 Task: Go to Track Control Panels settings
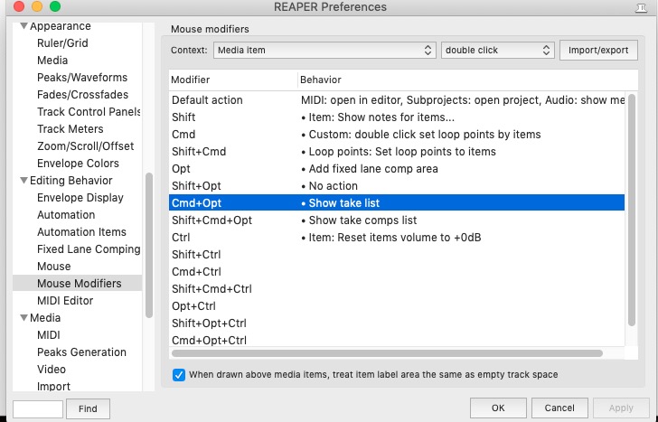[x=89, y=112]
